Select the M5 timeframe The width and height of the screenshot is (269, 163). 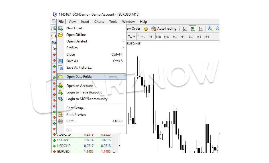pos(151,36)
